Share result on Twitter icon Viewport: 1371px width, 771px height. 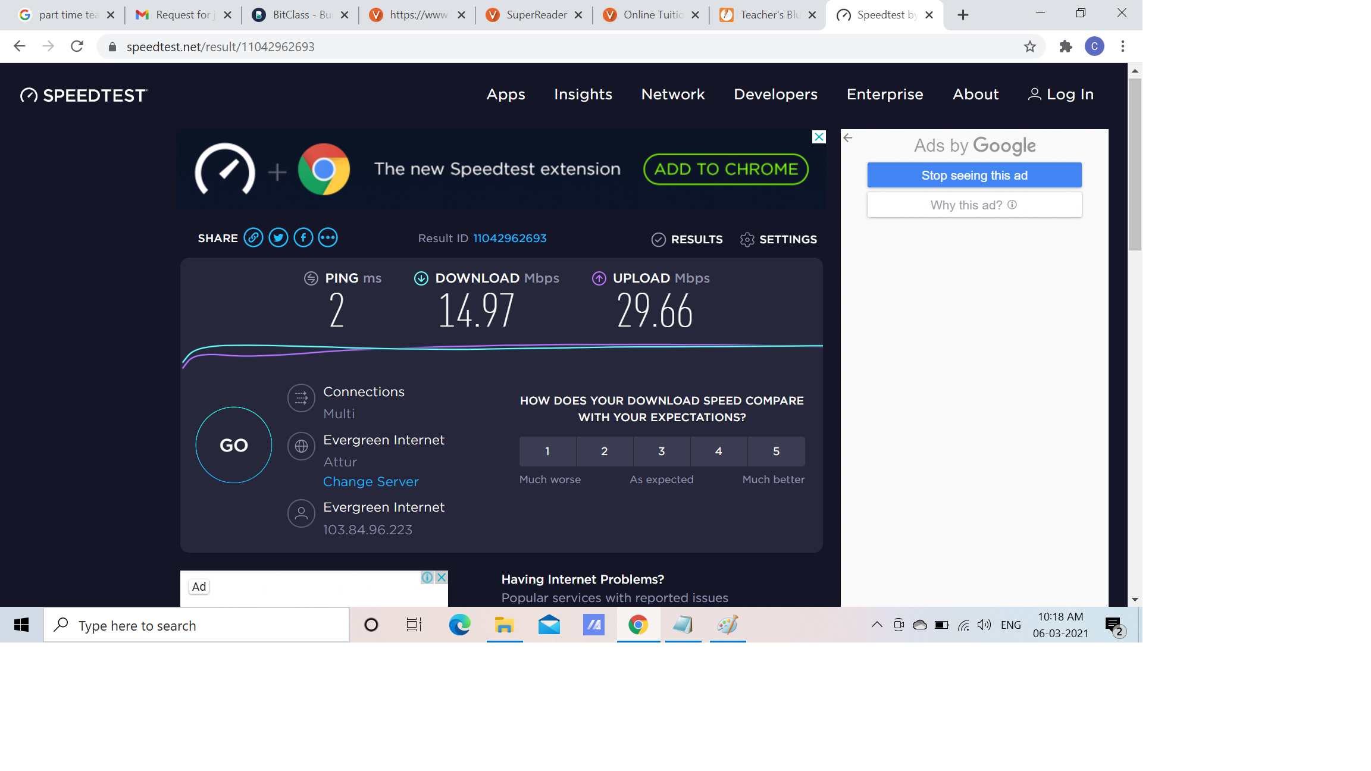(278, 238)
